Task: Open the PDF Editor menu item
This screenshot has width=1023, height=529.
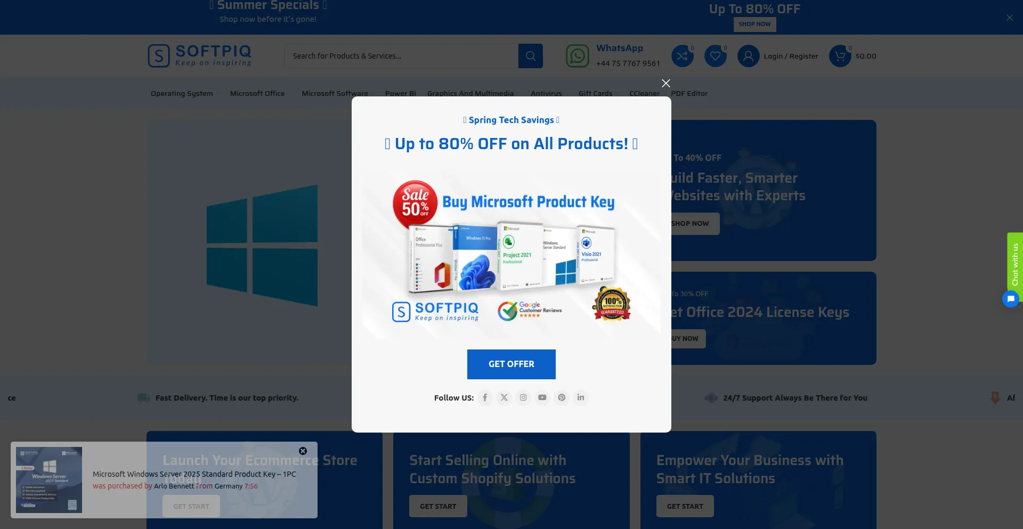Action: coord(689,94)
